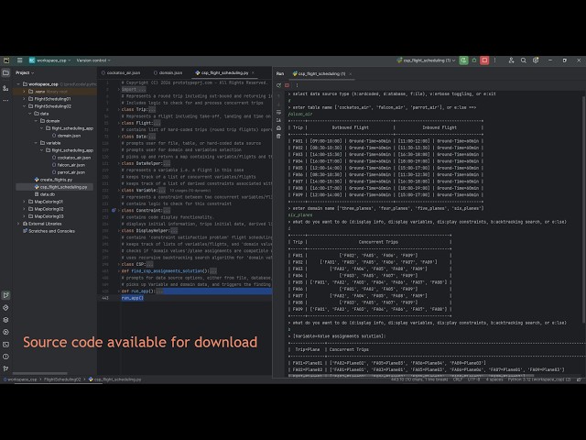Open Code With Me user icon
The image size is (586, 440).
(511, 60)
